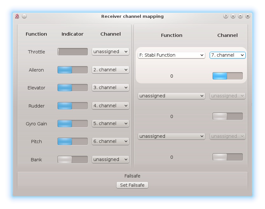Viewport: 265px width, 209px height.
Task: Close the Receiver channel mapping dialog
Action: (248, 16)
